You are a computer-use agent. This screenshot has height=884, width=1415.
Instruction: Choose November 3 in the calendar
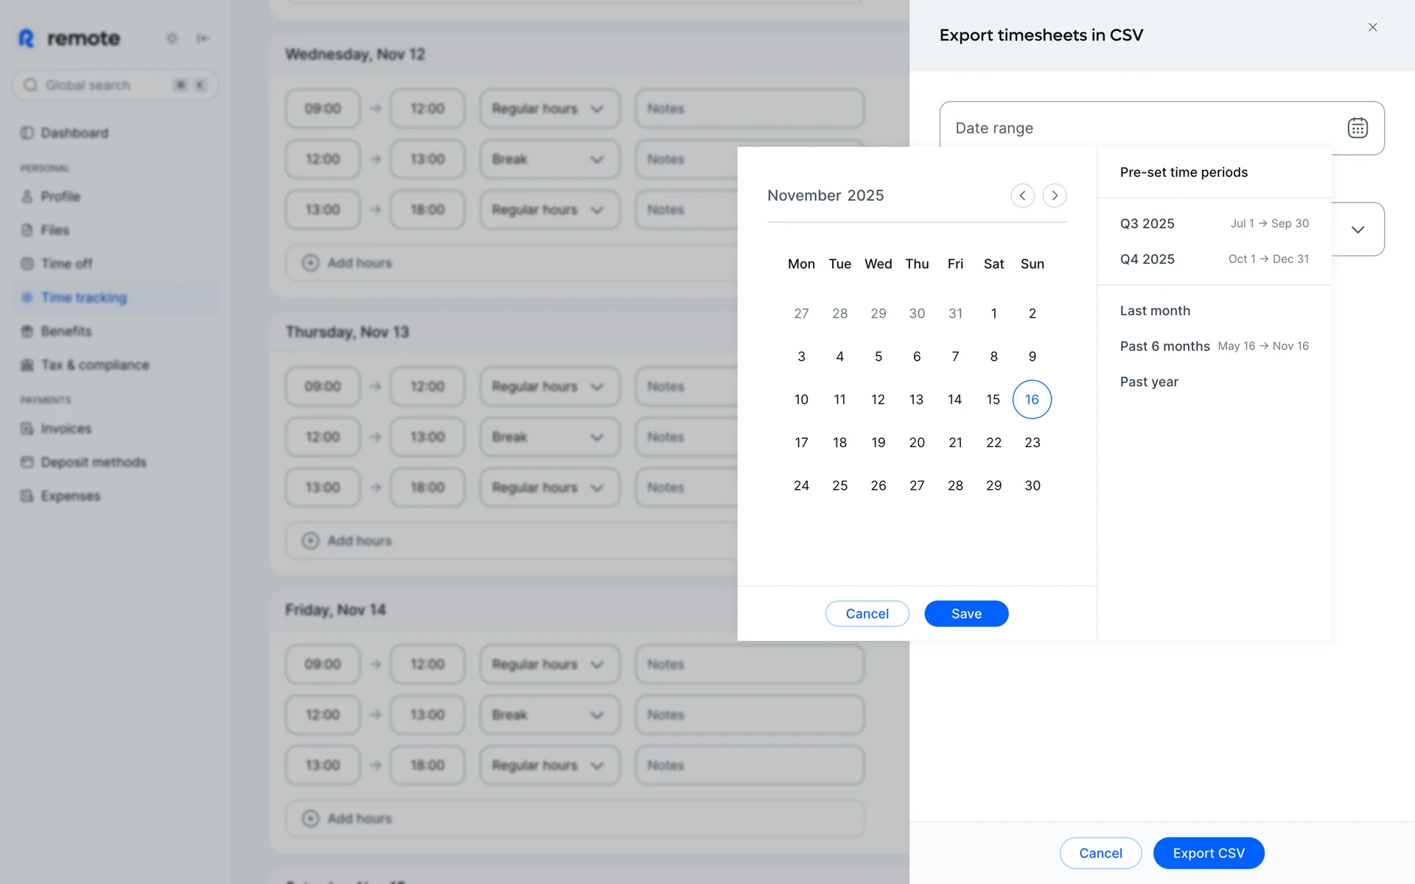pos(801,357)
